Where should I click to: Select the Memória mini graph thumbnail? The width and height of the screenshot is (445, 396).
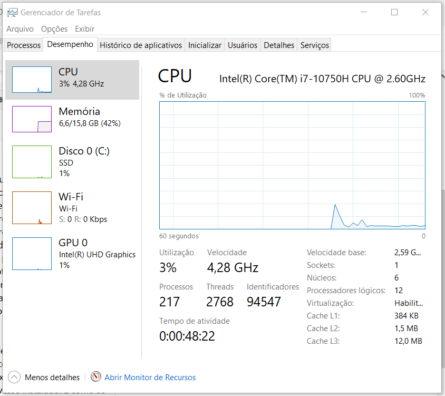pyautogui.click(x=32, y=119)
